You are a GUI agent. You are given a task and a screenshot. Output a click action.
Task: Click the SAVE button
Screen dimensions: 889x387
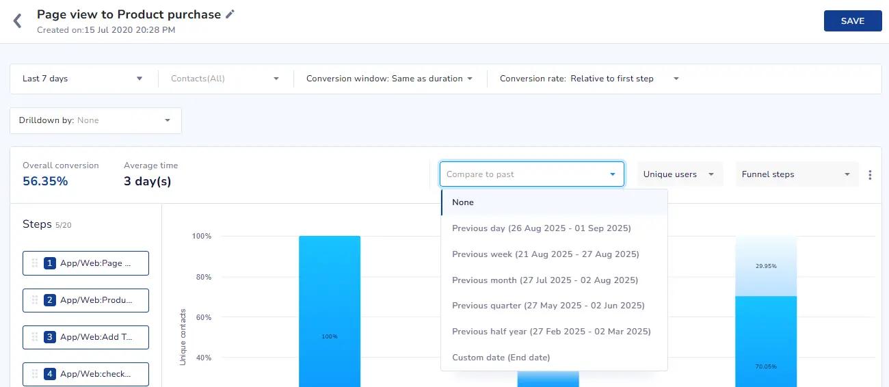point(852,21)
